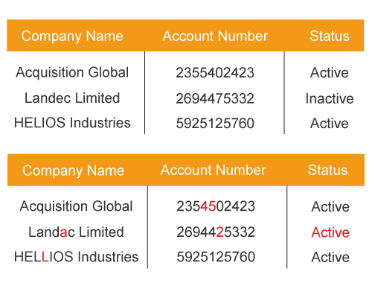Select the misspelled Landac Limited cell
The height and width of the screenshot is (283, 372).
pos(76,232)
